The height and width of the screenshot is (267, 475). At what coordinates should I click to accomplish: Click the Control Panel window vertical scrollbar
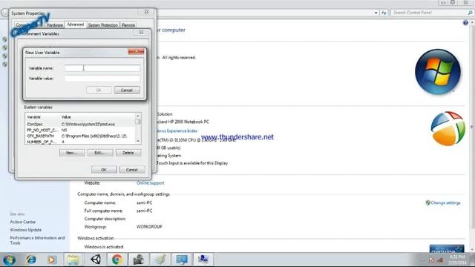click(x=472, y=127)
